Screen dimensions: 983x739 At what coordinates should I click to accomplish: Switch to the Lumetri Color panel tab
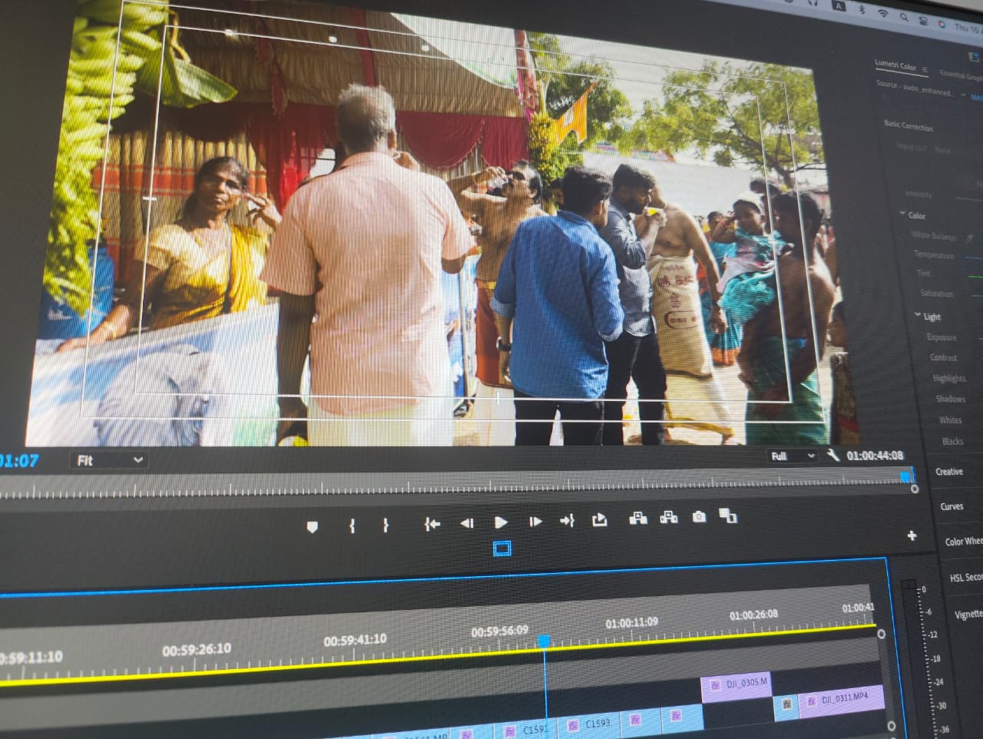click(895, 66)
